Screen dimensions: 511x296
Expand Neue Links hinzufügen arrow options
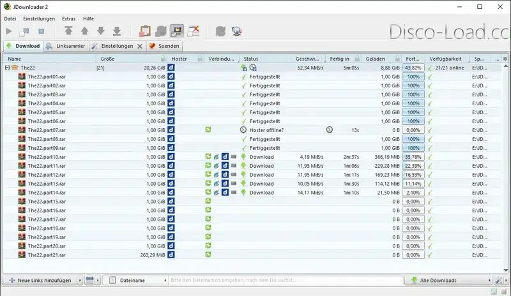point(80,280)
